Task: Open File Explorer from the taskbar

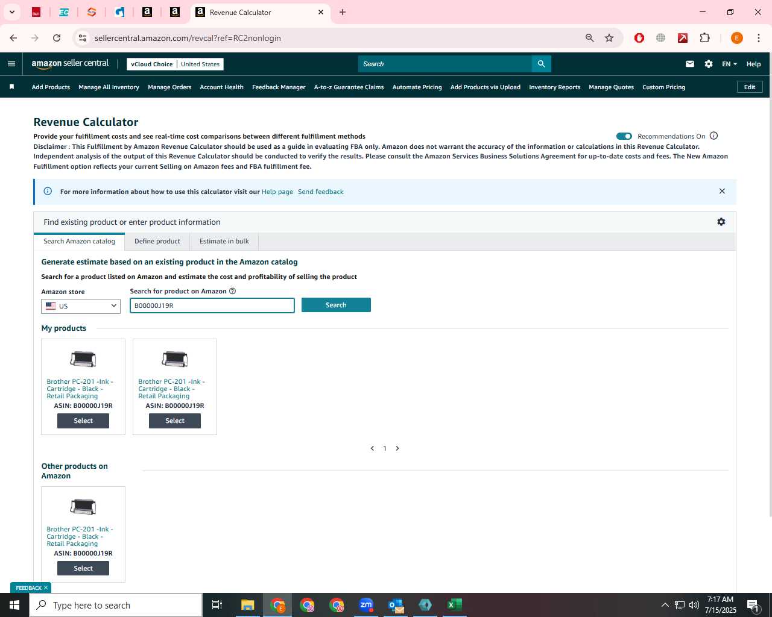Action: tap(247, 605)
